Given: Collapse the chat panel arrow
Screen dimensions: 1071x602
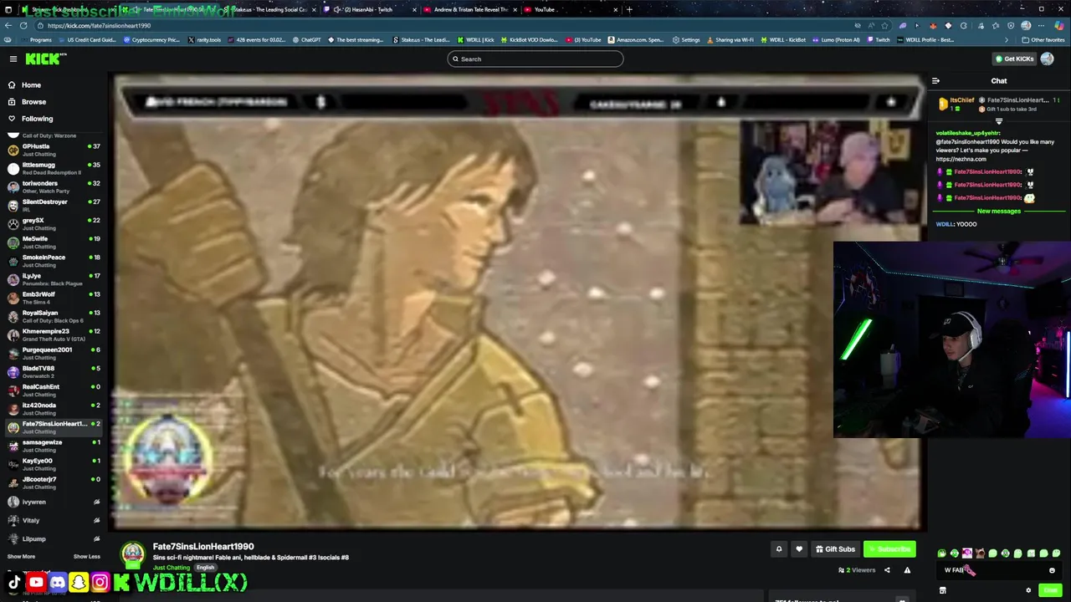Looking at the screenshot, I should tap(935, 81).
